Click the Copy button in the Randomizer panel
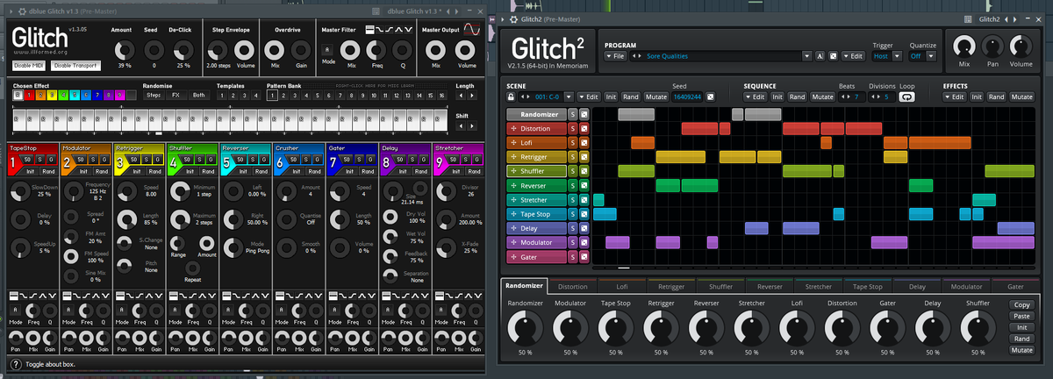This screenshot has height=379, width=1053. coord(1021,304)
